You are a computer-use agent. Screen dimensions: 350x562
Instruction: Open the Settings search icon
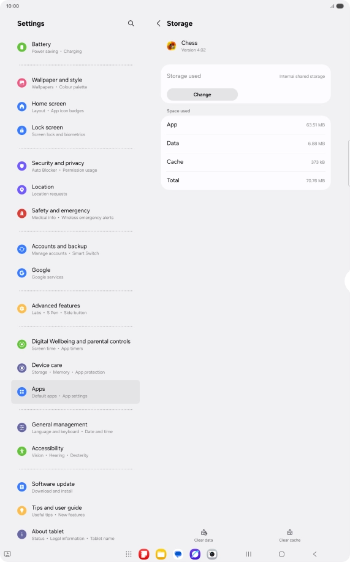pyautogui.click(x=131, y=23)
